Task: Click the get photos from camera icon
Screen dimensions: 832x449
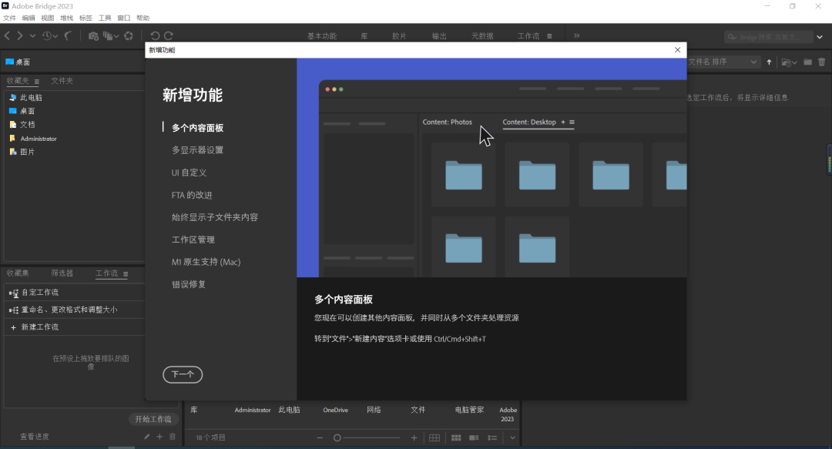Action: coord(93,35)
